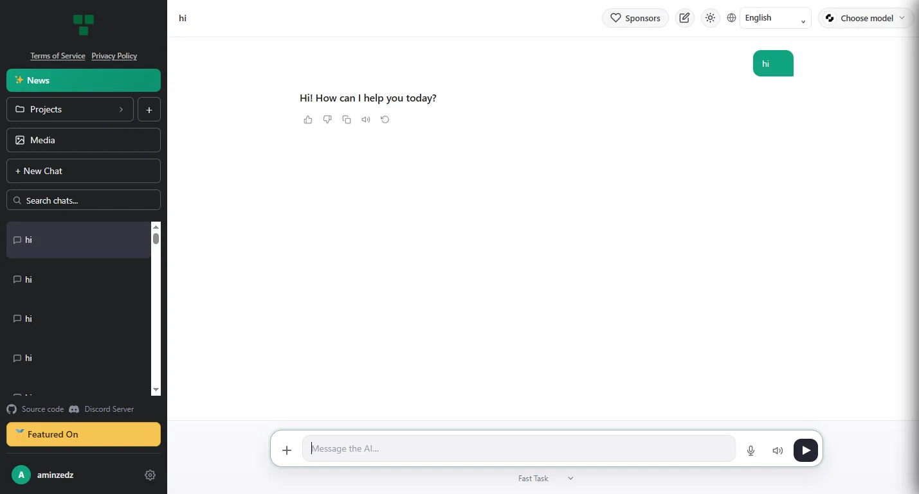Click the microphone icon in the message bar

tap(751, 450)
